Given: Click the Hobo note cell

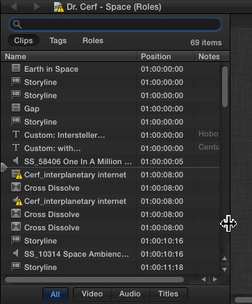Looking at the screenshot, I should [x=208, y=134].
